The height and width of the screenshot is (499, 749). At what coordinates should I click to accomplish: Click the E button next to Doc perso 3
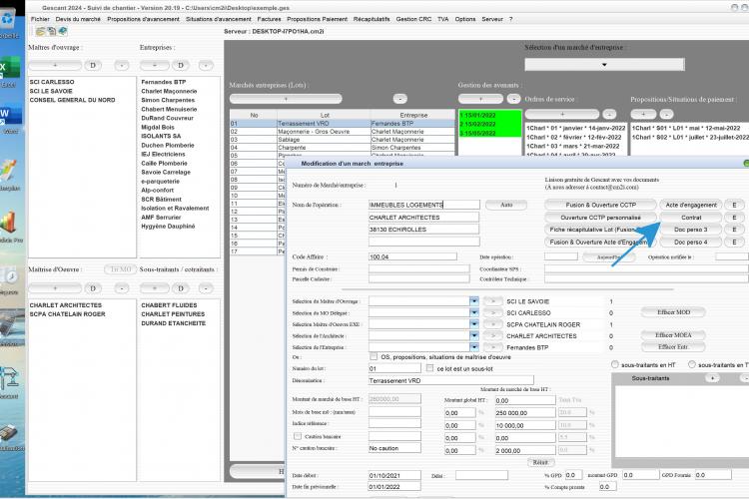(734, 230)
